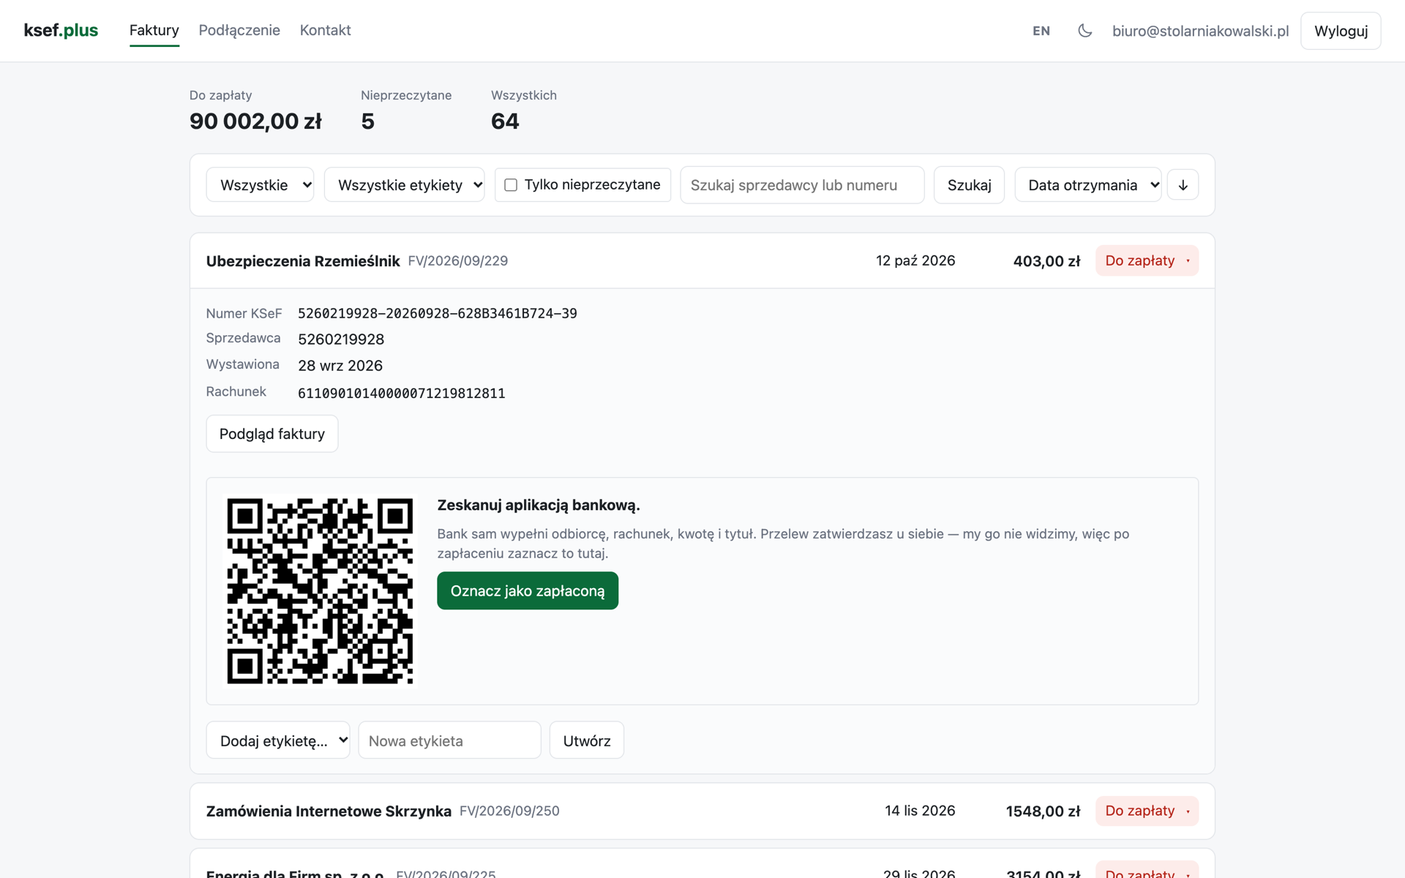Open Do zapłaty status for Ubezpieczenia Rzemieślnik
The height and width of the screenshot is (878, 1405).
pyautogui.click(x=1147, y=260)
